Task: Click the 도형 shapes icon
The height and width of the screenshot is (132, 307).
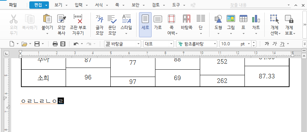Action: [x=218, y=19]
